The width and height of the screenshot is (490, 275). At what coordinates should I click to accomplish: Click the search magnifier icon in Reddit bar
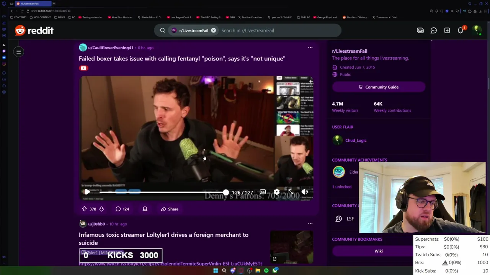[x=162, y=31]
